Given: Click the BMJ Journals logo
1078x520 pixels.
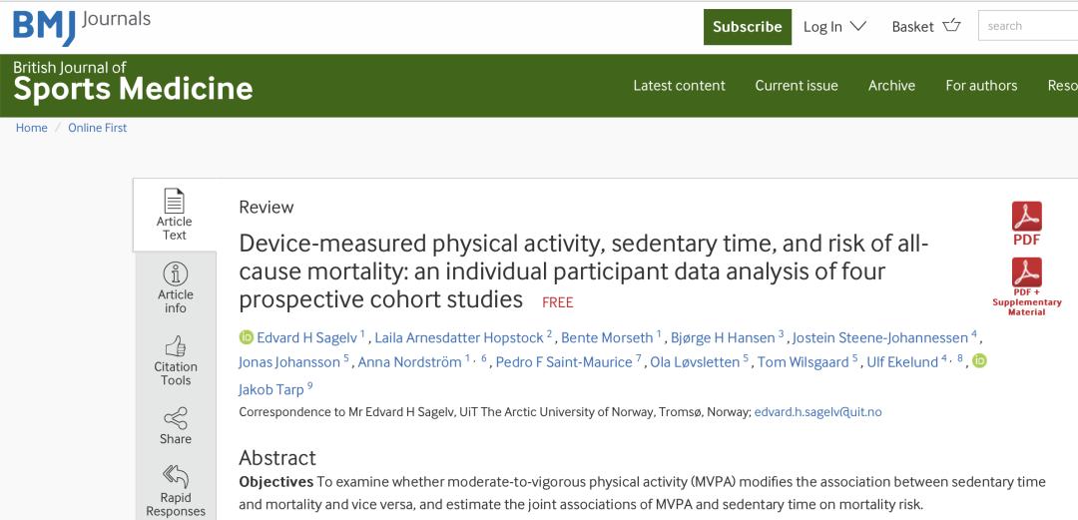Looking at the screenshot, I should [x=82, y=26].
